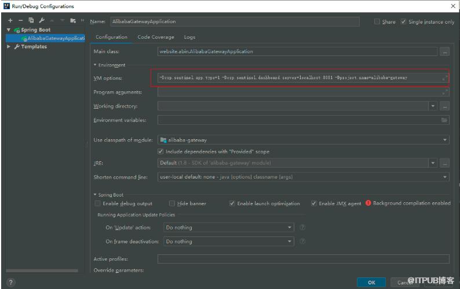Expand the Program arguments field editor
Screen dimensions: 460x289
tap(445, 92)
